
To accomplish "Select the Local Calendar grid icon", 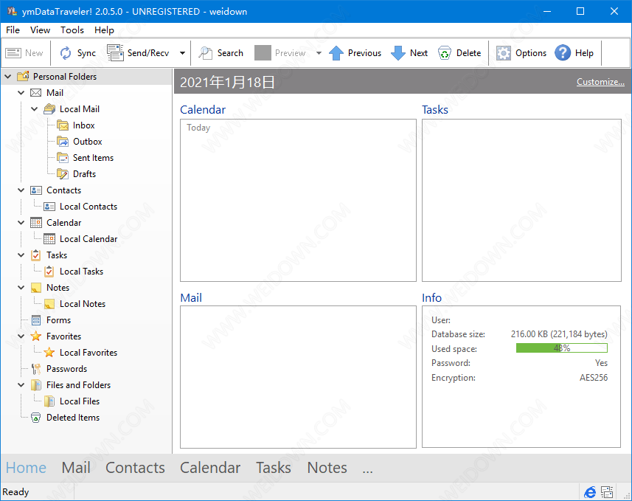I will (49, 239).
